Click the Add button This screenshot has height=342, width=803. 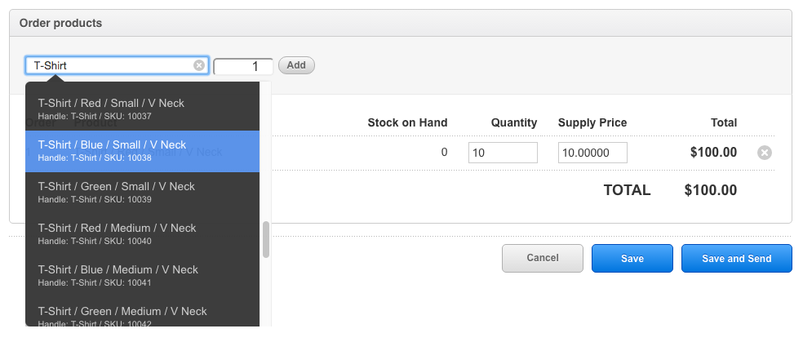[296, 65]
